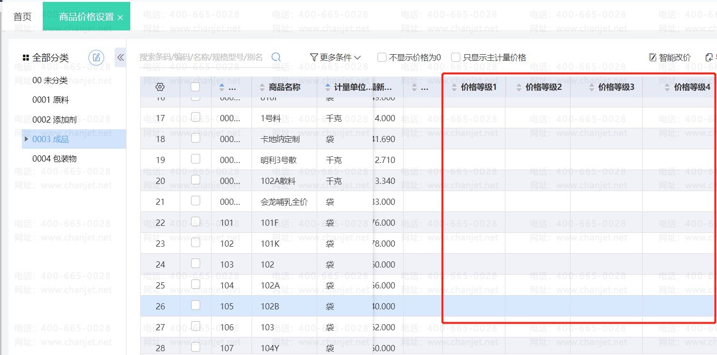Check the row 17 1号料 checkbox
The height and width of the screenshot is (355, 717).
tap(195, 117)
